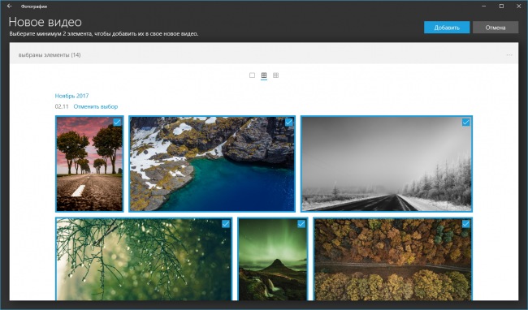The image size is (528, 310).
Task: Deselect the autumn forest aerial photo checkbox
Action: click(x=466, y=224)
